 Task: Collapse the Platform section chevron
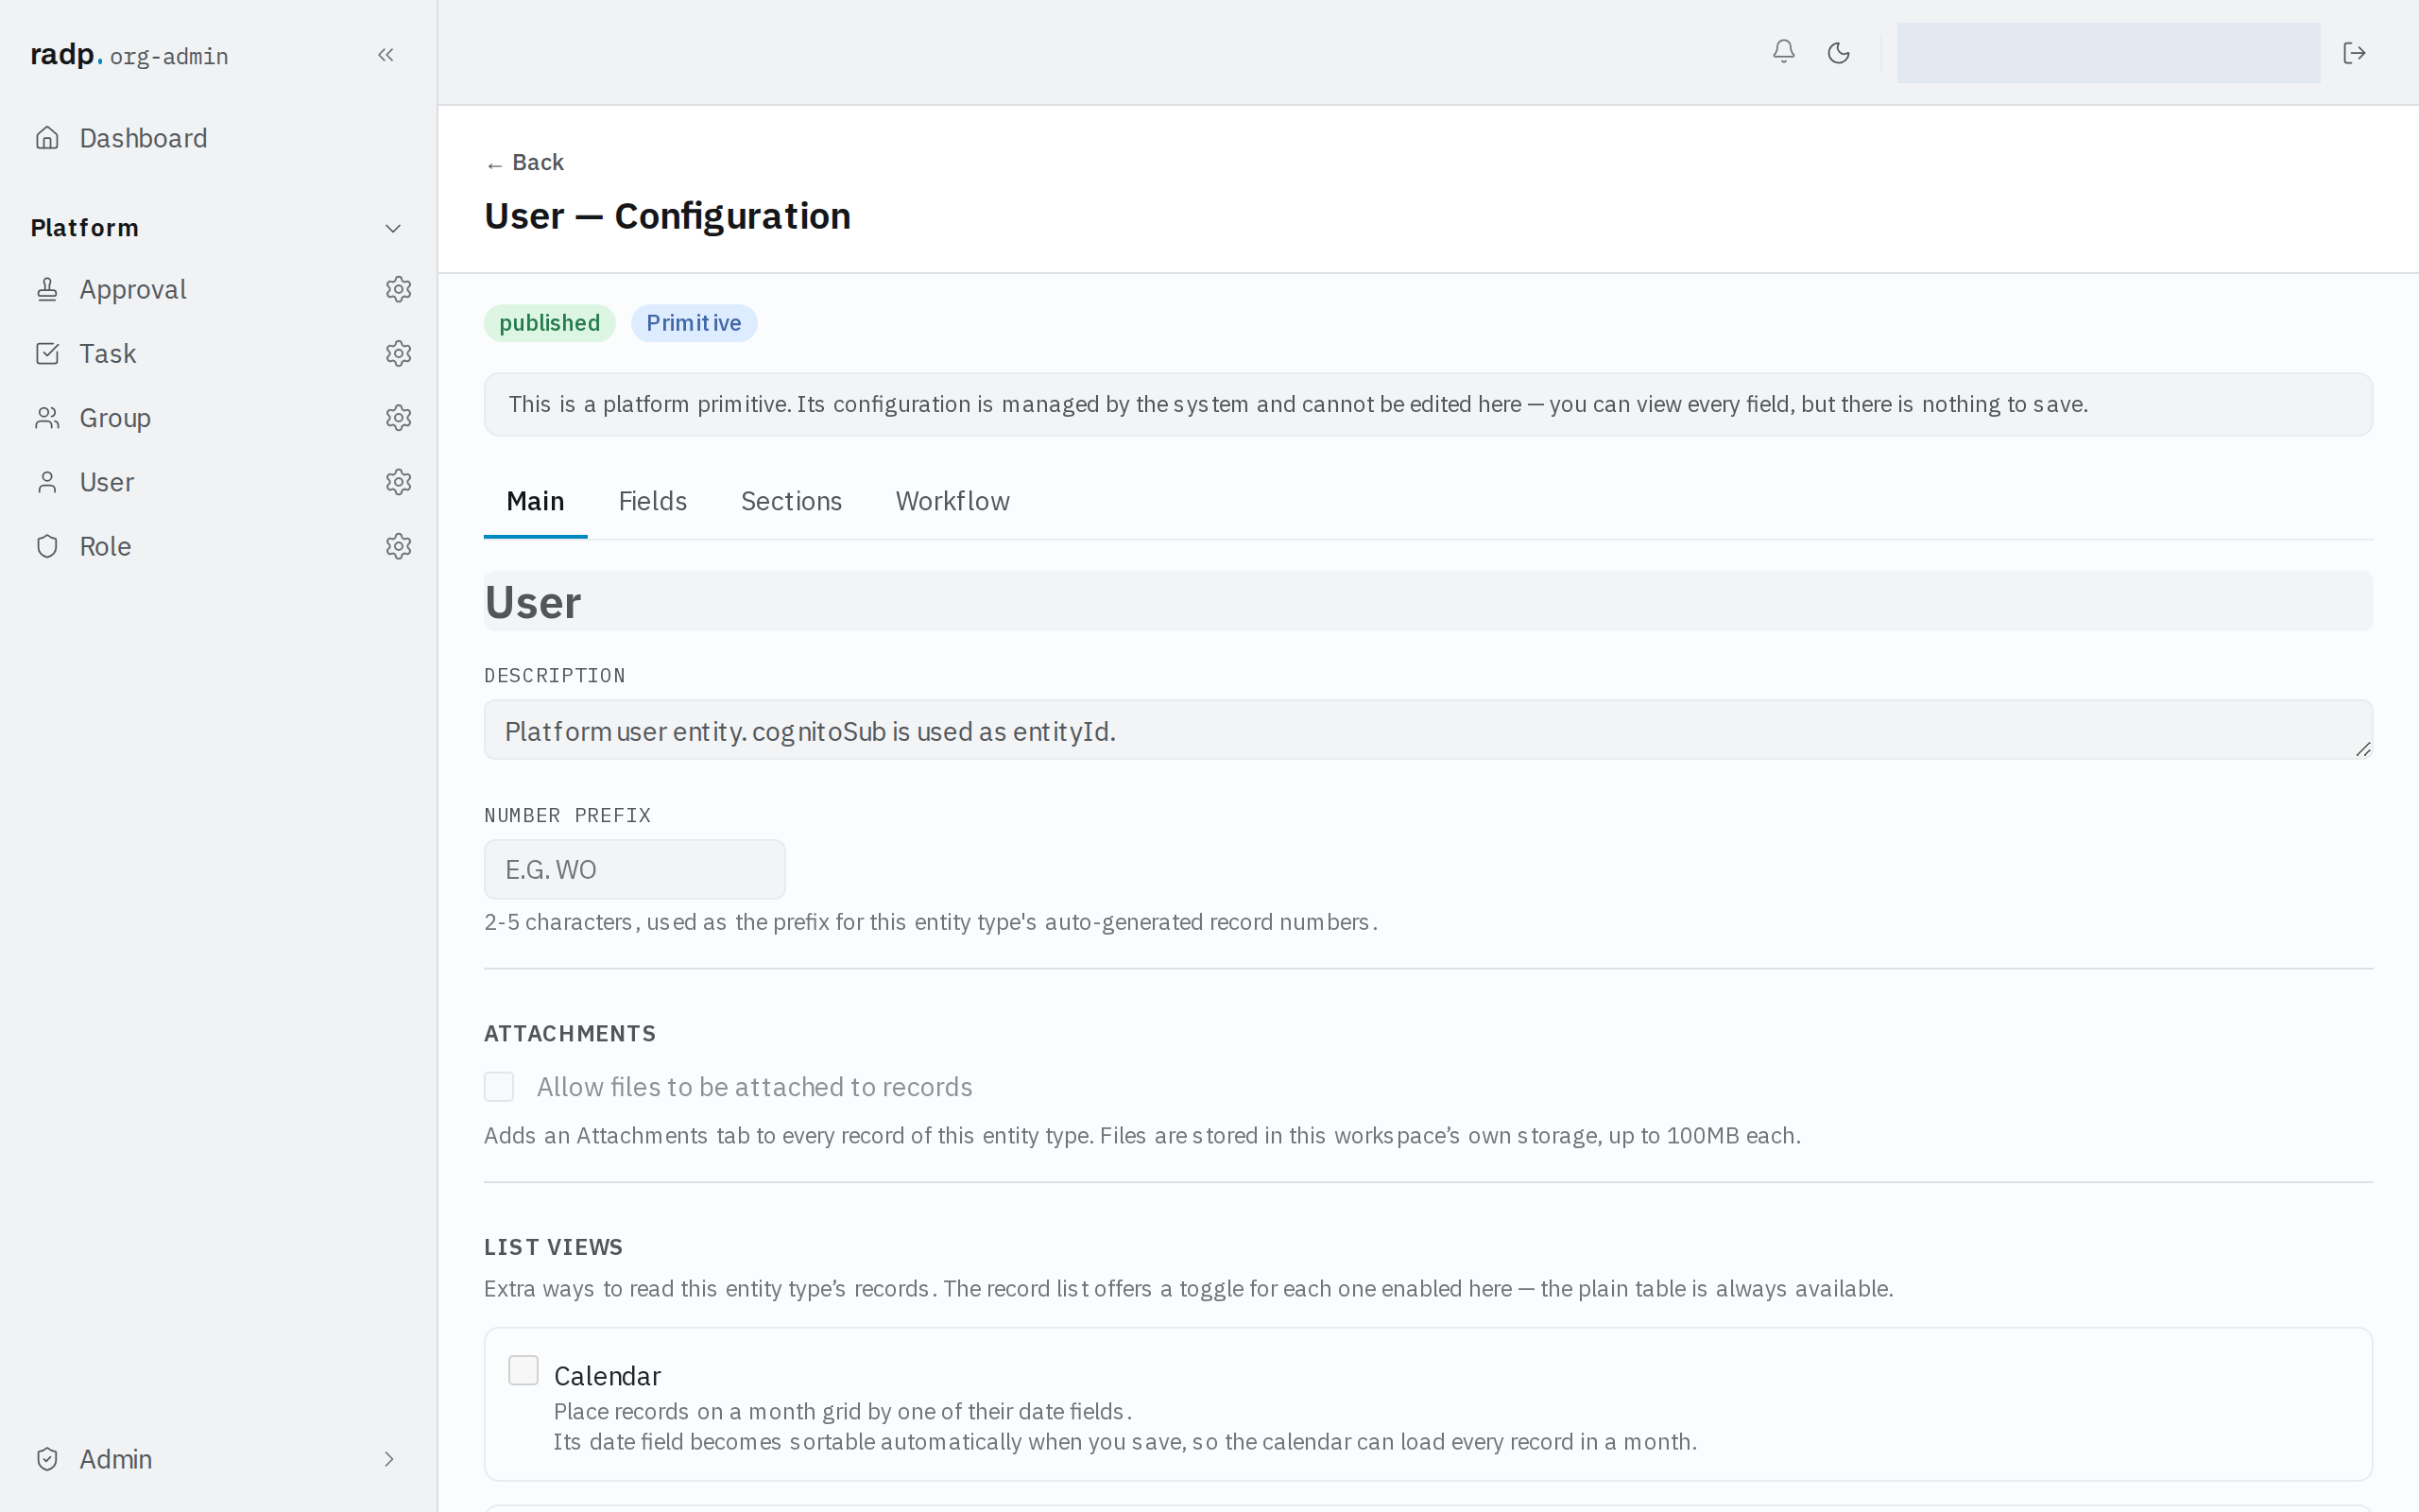393,228
